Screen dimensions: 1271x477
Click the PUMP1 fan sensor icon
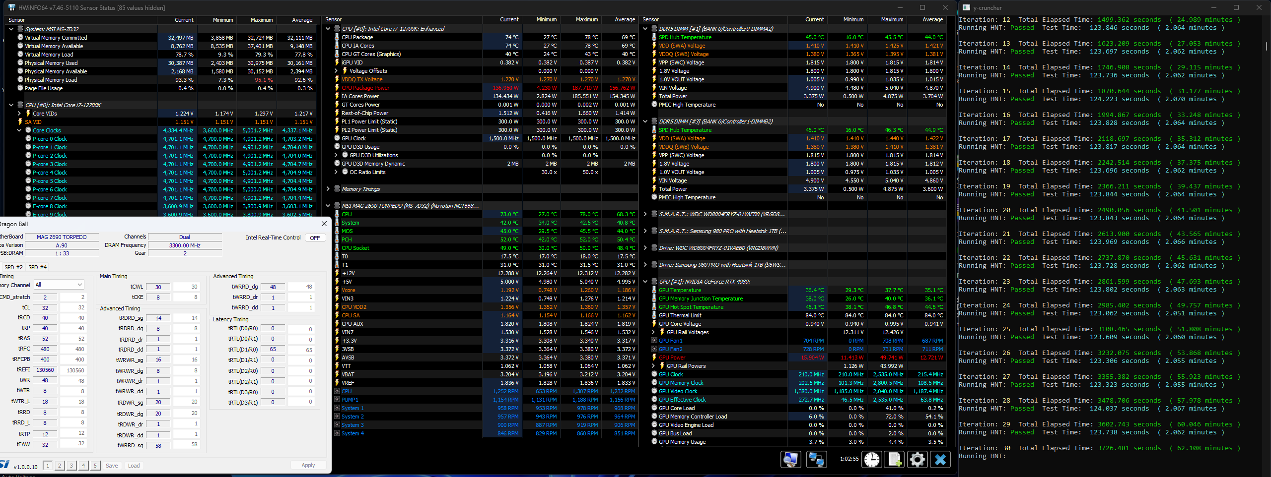pyautogui.click(x=337, y=400)
